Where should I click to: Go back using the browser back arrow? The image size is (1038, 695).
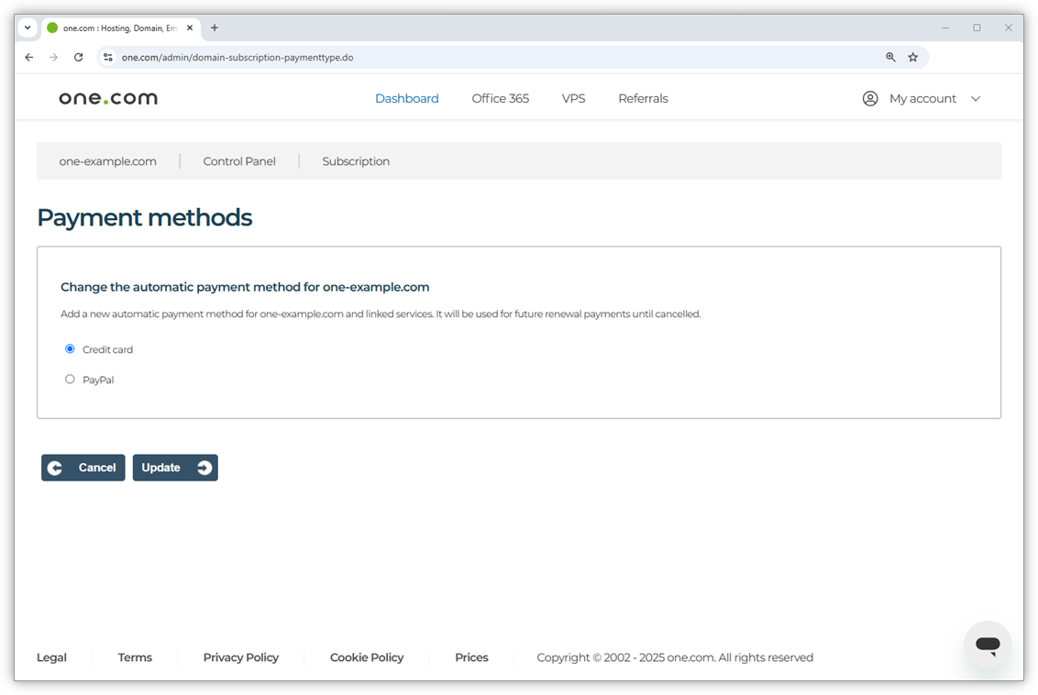tap(28, 57)
